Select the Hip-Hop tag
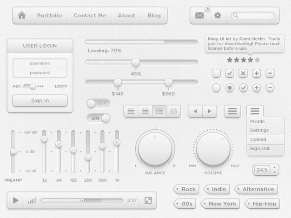This screenshot has height=218, width=291. click(262, 204)
